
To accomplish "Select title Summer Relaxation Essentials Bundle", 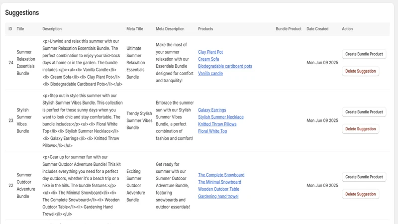I will click(26, 63).
